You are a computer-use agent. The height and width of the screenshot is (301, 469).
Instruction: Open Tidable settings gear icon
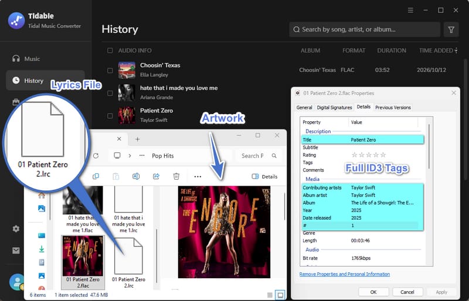coord(16,228)
